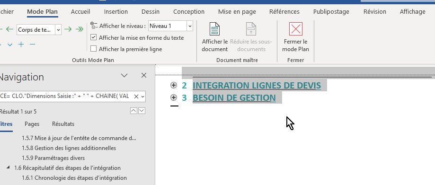Switch to Mise en page tab
This screenshot has width=435, height=185.
[x=237, y=12]
